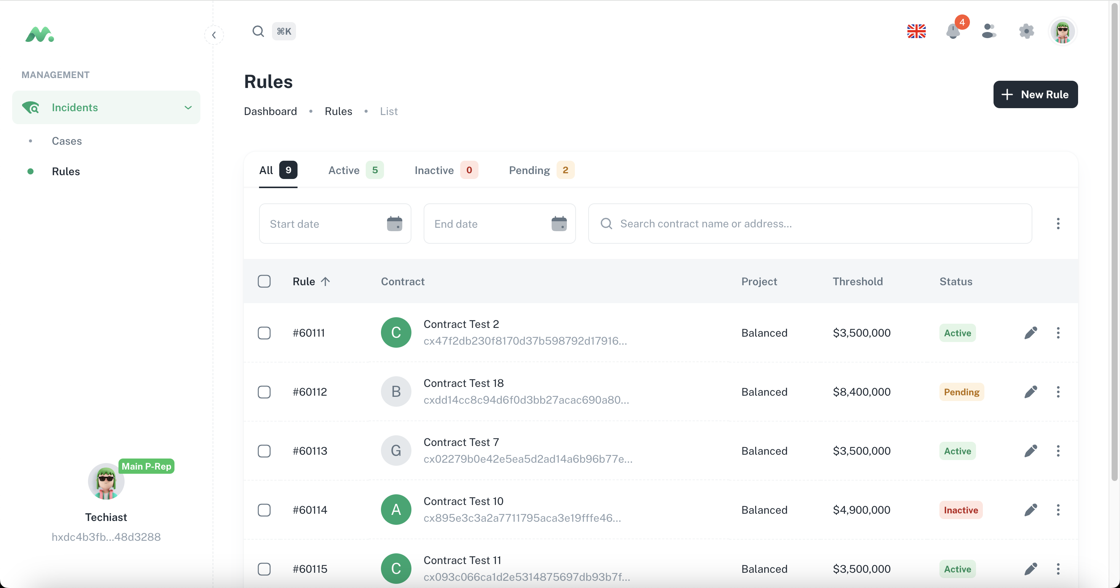Open Start date calendar icon
This screenshot has width=1120, height=588.
coord(394,224)
